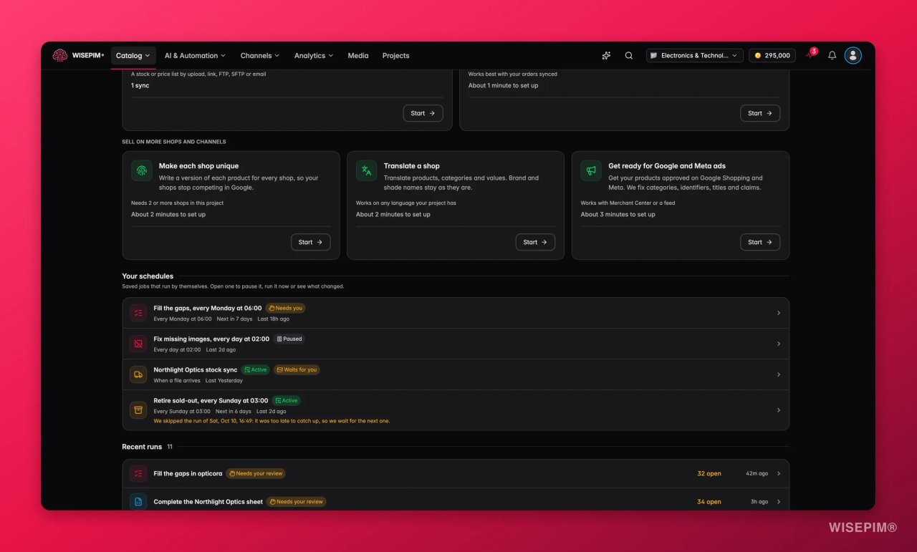Screen dimensions: 917x552
Task: Go to the Media page
Action: coord(358,55)
